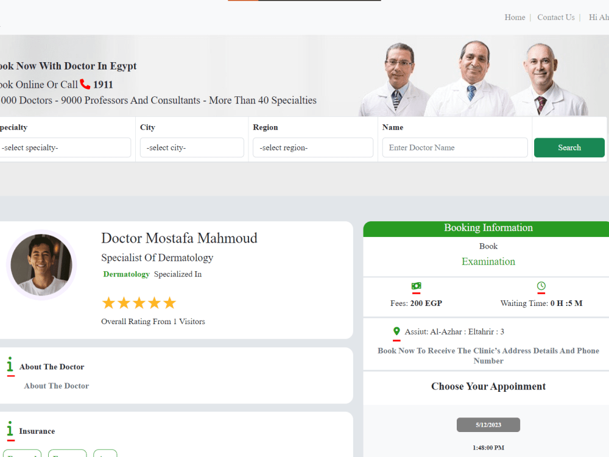Viewport: 609px width, 457px height.
Task: Click the Fees: 200 EGP text
Action: click(x=416, y=303)
